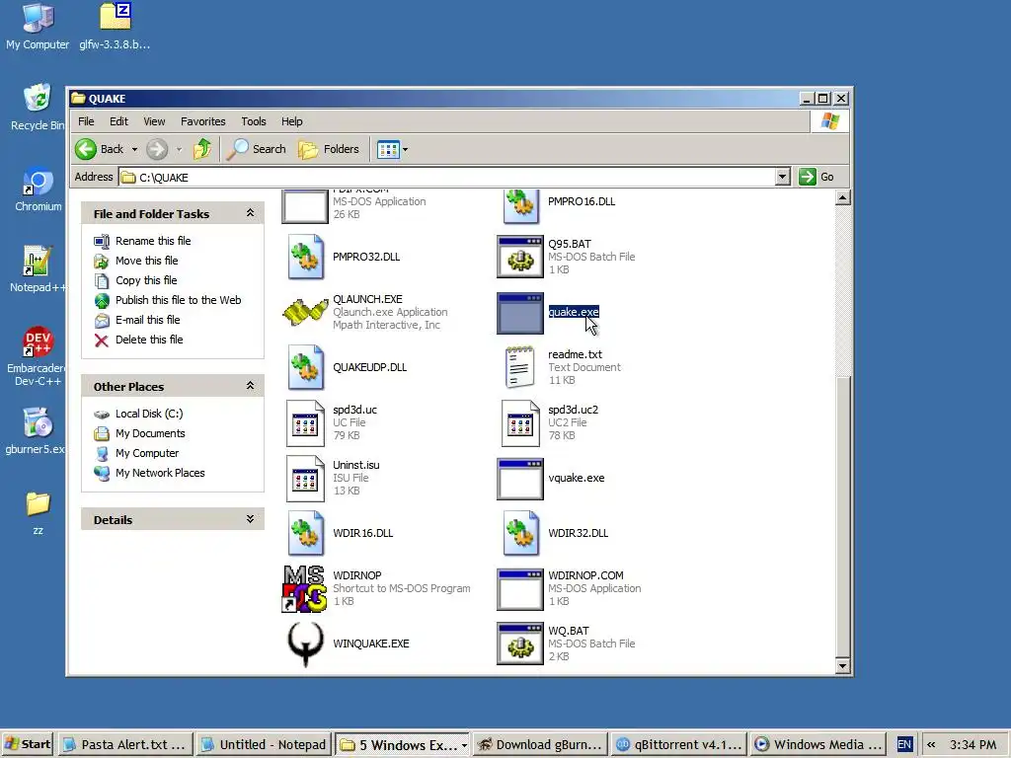The height and width of the screenshot is (758, 1011).
Task: Click Copy this file link
Action: 146,280
